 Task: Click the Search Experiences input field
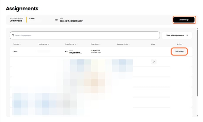86,35
